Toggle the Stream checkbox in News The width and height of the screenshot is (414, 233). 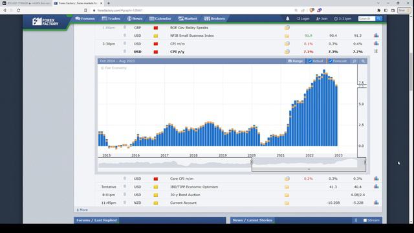[x=365, y=220]
